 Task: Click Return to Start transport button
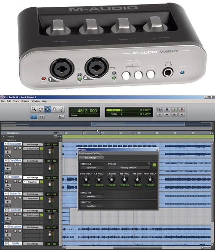160,114
